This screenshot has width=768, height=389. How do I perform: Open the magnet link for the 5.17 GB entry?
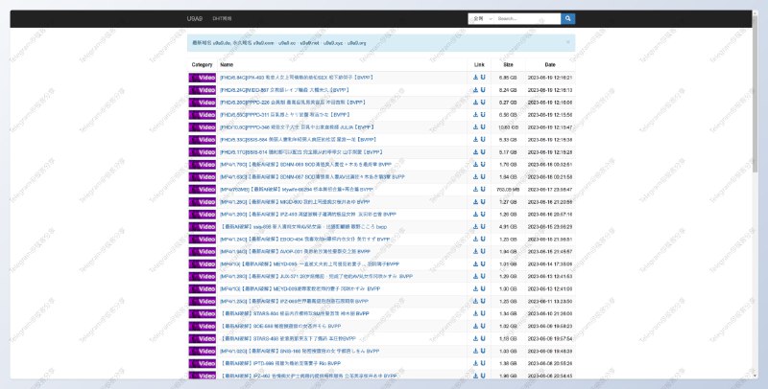tap(483, 151)
